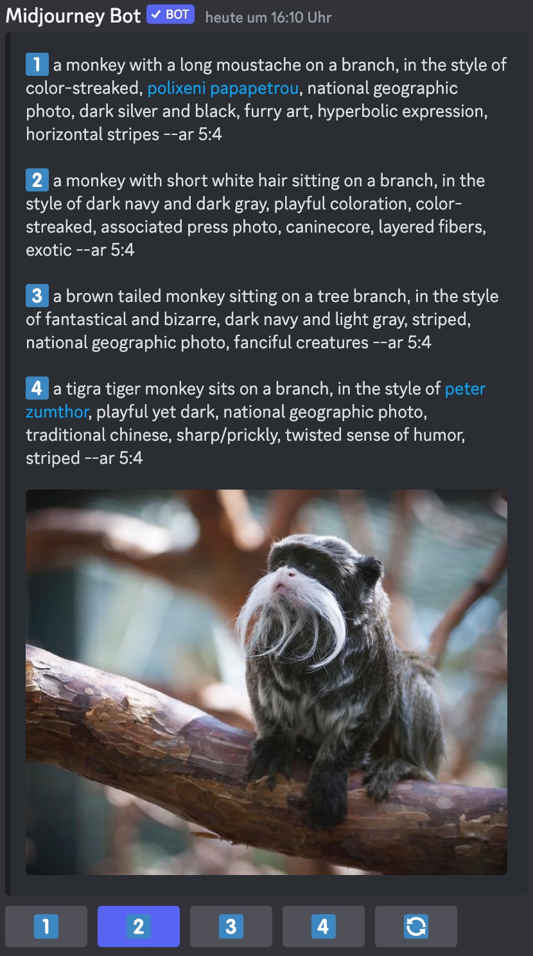The width and height of the screenshot is (533, 956).
Task: Click the number 1 emoji before first prompt
Action: 37,64
